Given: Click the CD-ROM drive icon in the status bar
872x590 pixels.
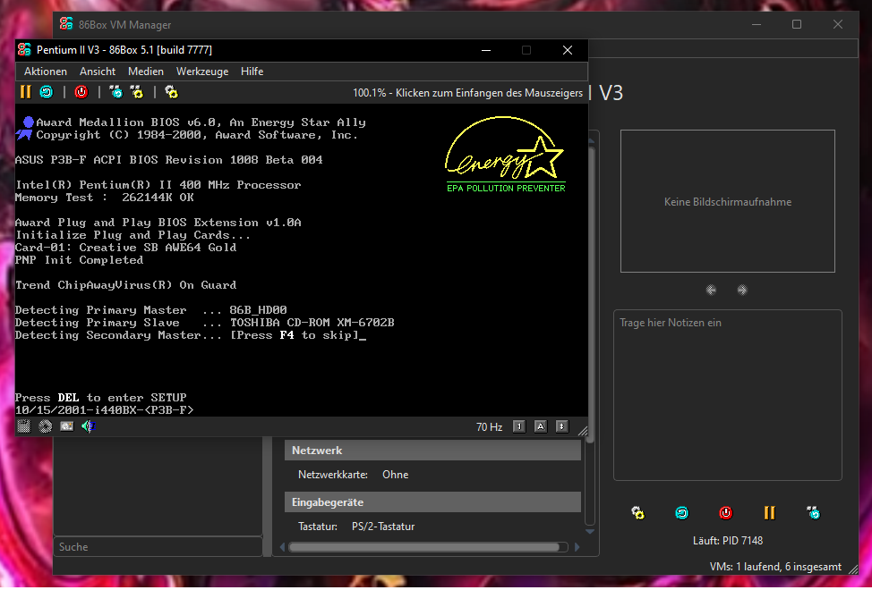Looking at the screenshot, I should (45, 426).
